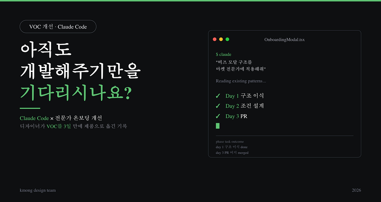Click the quoted line "비즈 모달 구조를

click(x=234, y=62)
